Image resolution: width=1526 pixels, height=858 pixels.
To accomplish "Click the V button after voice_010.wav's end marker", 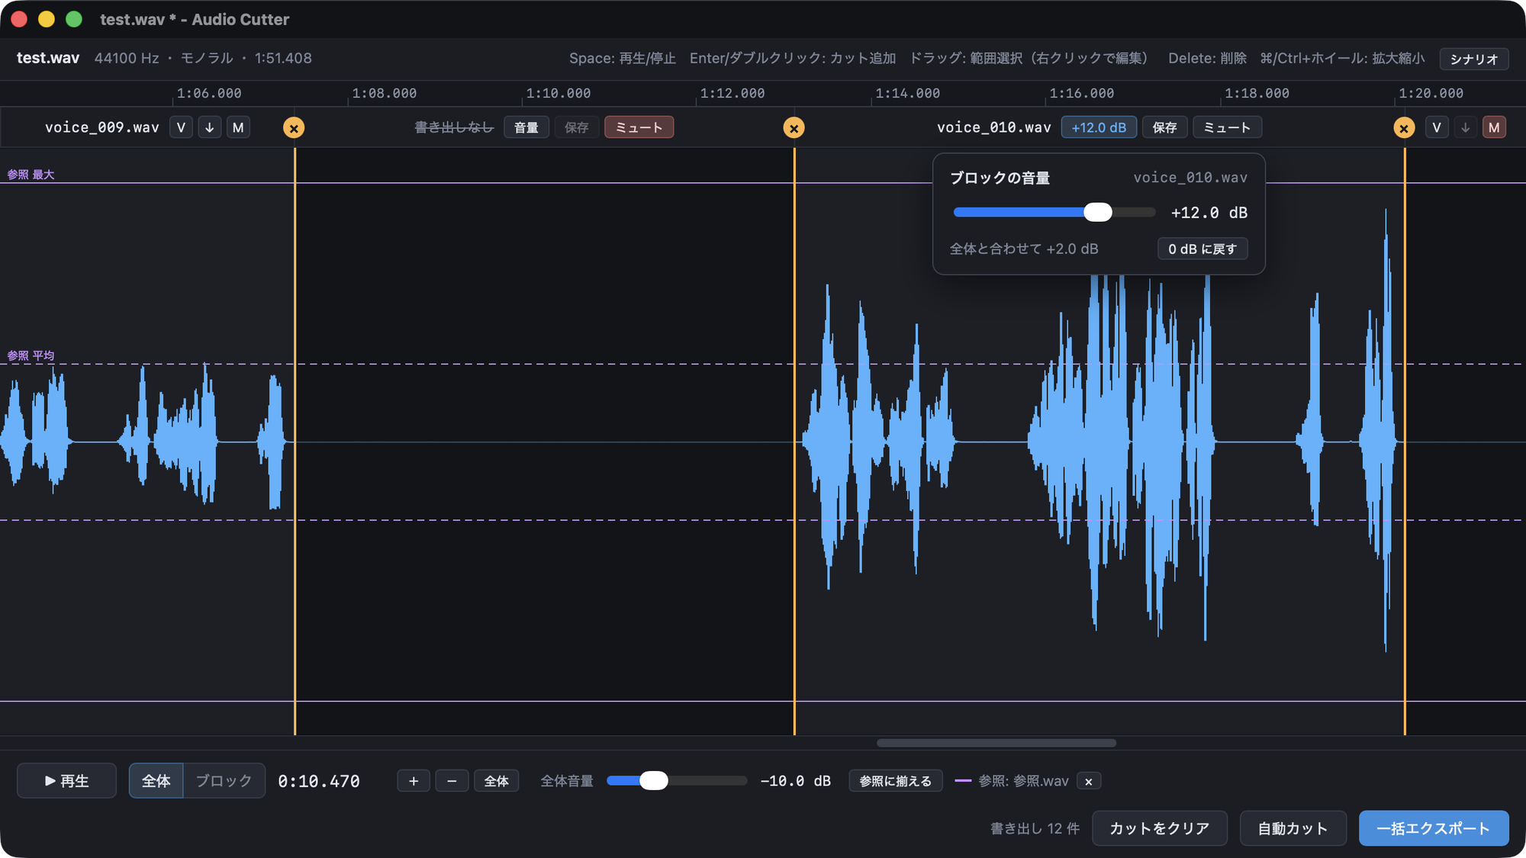I will pyautogui.click(x=1437, y=127).
